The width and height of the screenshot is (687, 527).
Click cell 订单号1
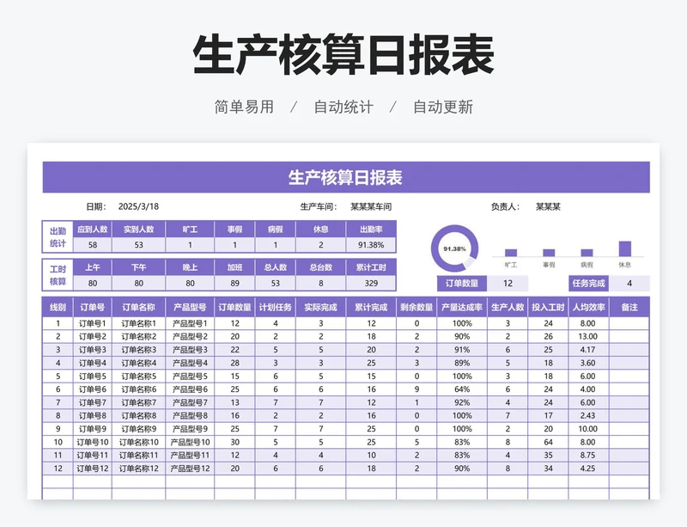[93, 323]
